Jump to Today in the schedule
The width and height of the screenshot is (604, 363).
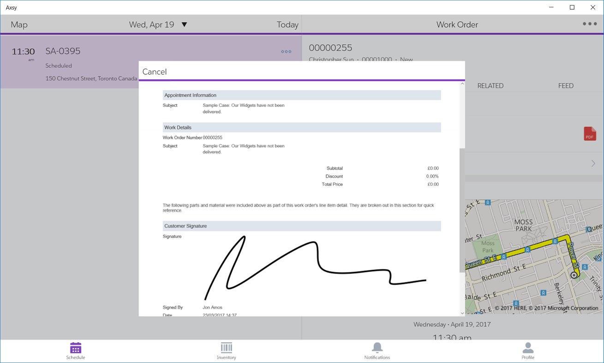[x=287, y=24]
